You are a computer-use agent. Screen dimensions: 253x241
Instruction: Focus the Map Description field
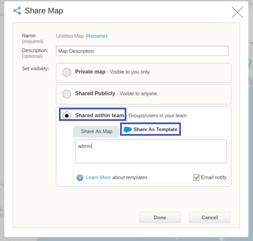pos(142,51)
